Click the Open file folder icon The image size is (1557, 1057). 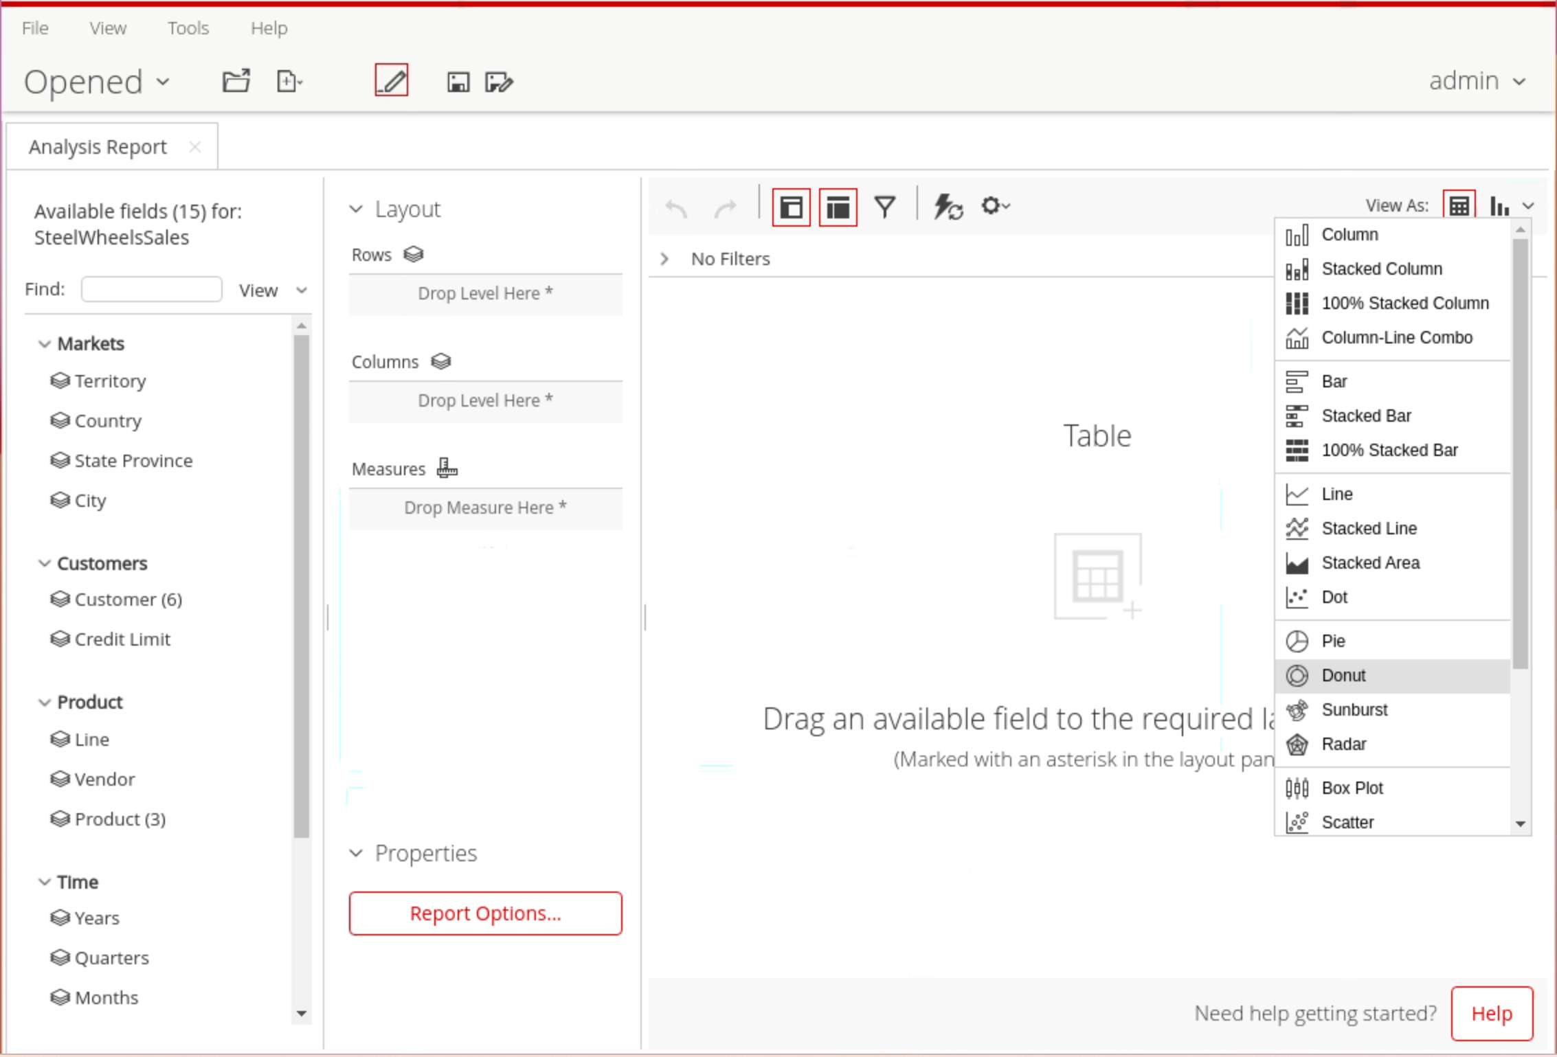coord(236,81)
